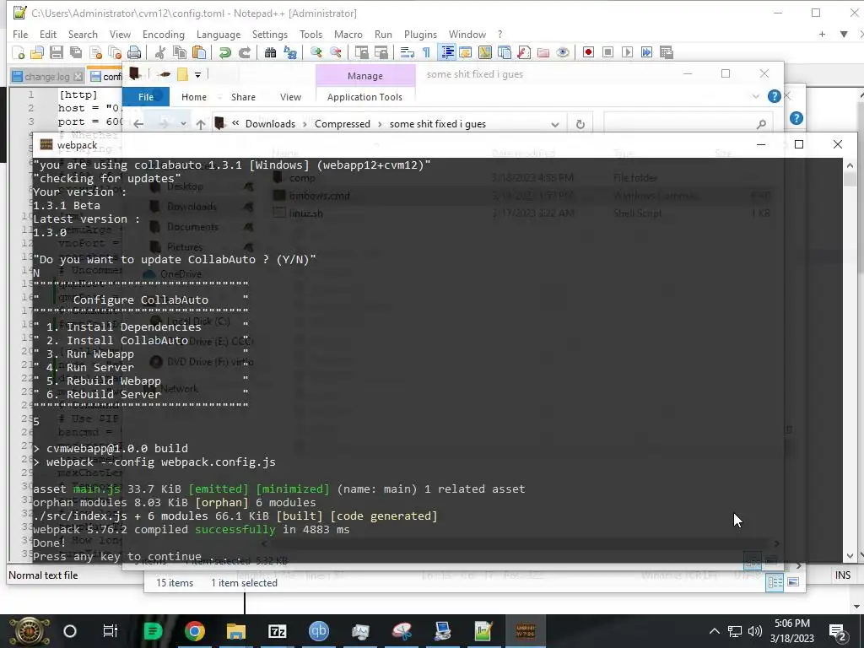Click the Explorer Refresh icon
Image resolution: width=864 pixels, height=648 pixels.
(580, 124)
